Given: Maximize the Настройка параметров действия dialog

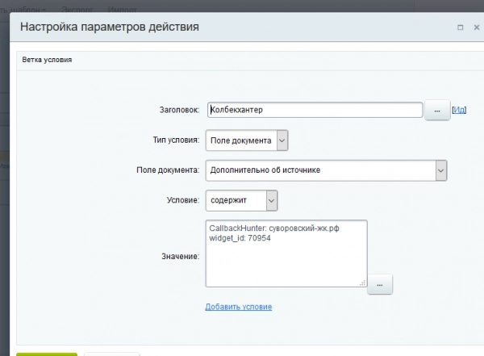Looking at the screenshot, I should point(460,27).
